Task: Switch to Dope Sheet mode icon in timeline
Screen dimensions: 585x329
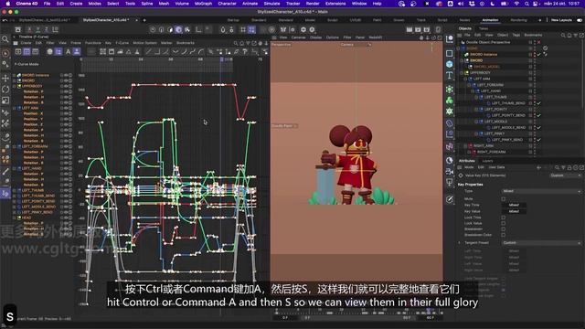Action: 18,52
